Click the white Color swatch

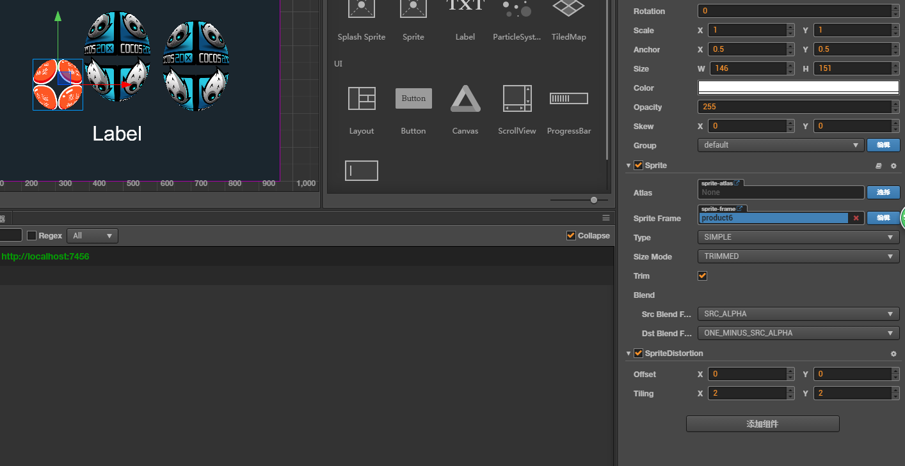point(798,88)
